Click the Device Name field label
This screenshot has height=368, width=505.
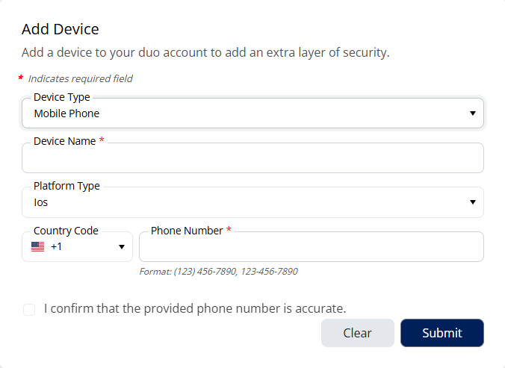[x=65, y=141]
